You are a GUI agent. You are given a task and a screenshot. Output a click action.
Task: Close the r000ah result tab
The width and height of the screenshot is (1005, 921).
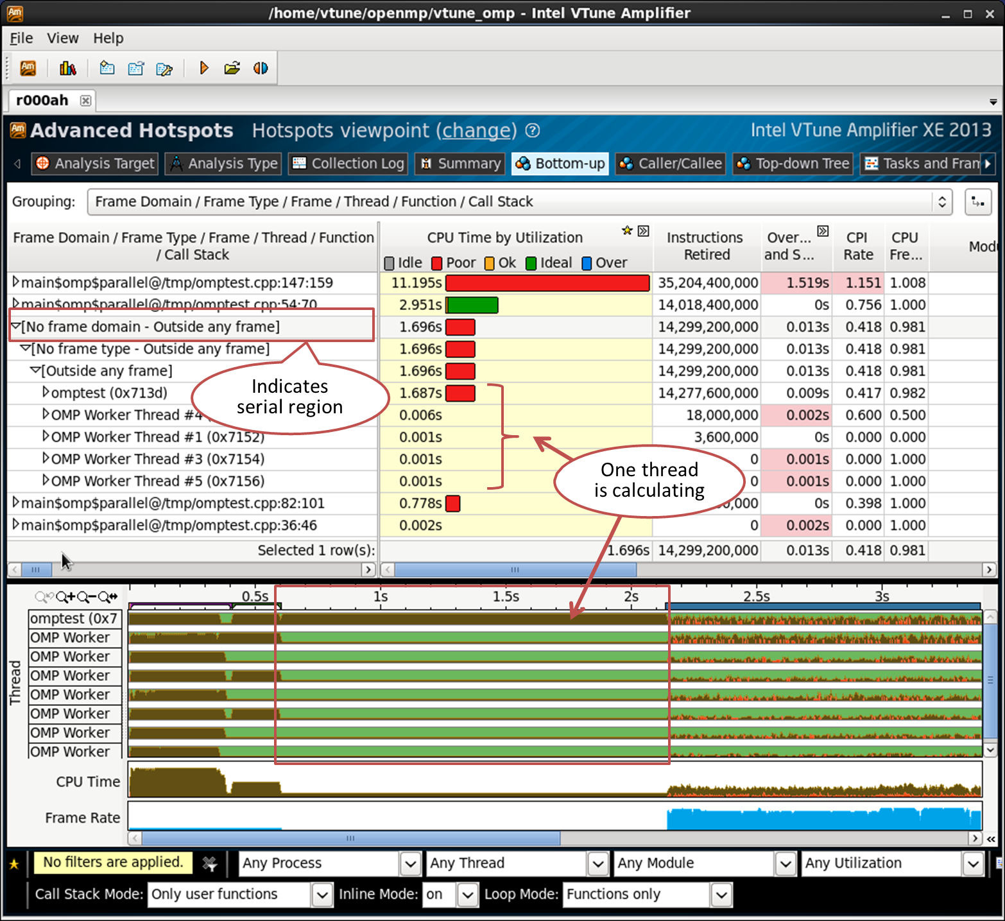85,100
